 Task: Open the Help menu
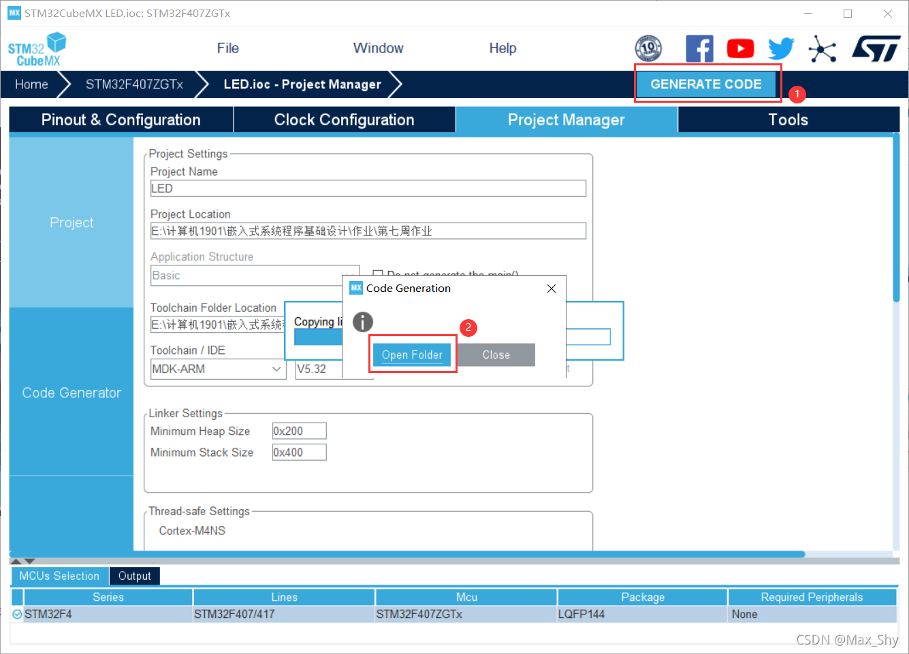pyautogui.click(x=503, y=48)
